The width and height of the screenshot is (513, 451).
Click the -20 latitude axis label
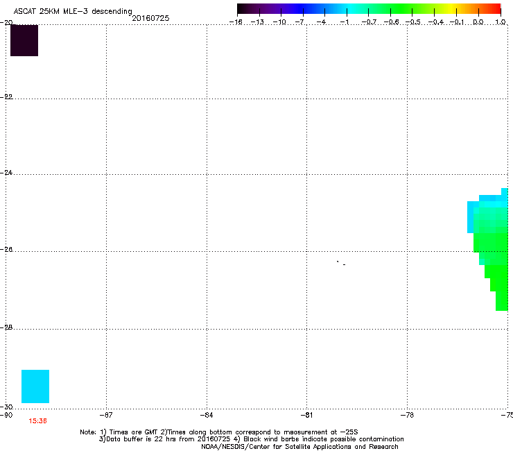pos(6,23)
